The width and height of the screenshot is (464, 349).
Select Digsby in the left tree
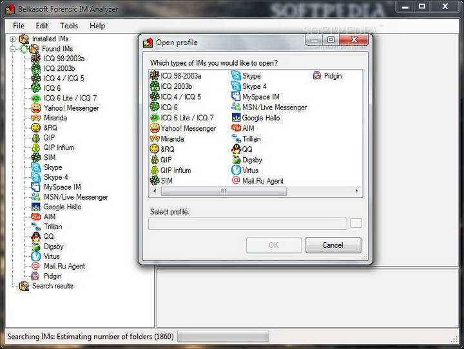coord(53,246)
